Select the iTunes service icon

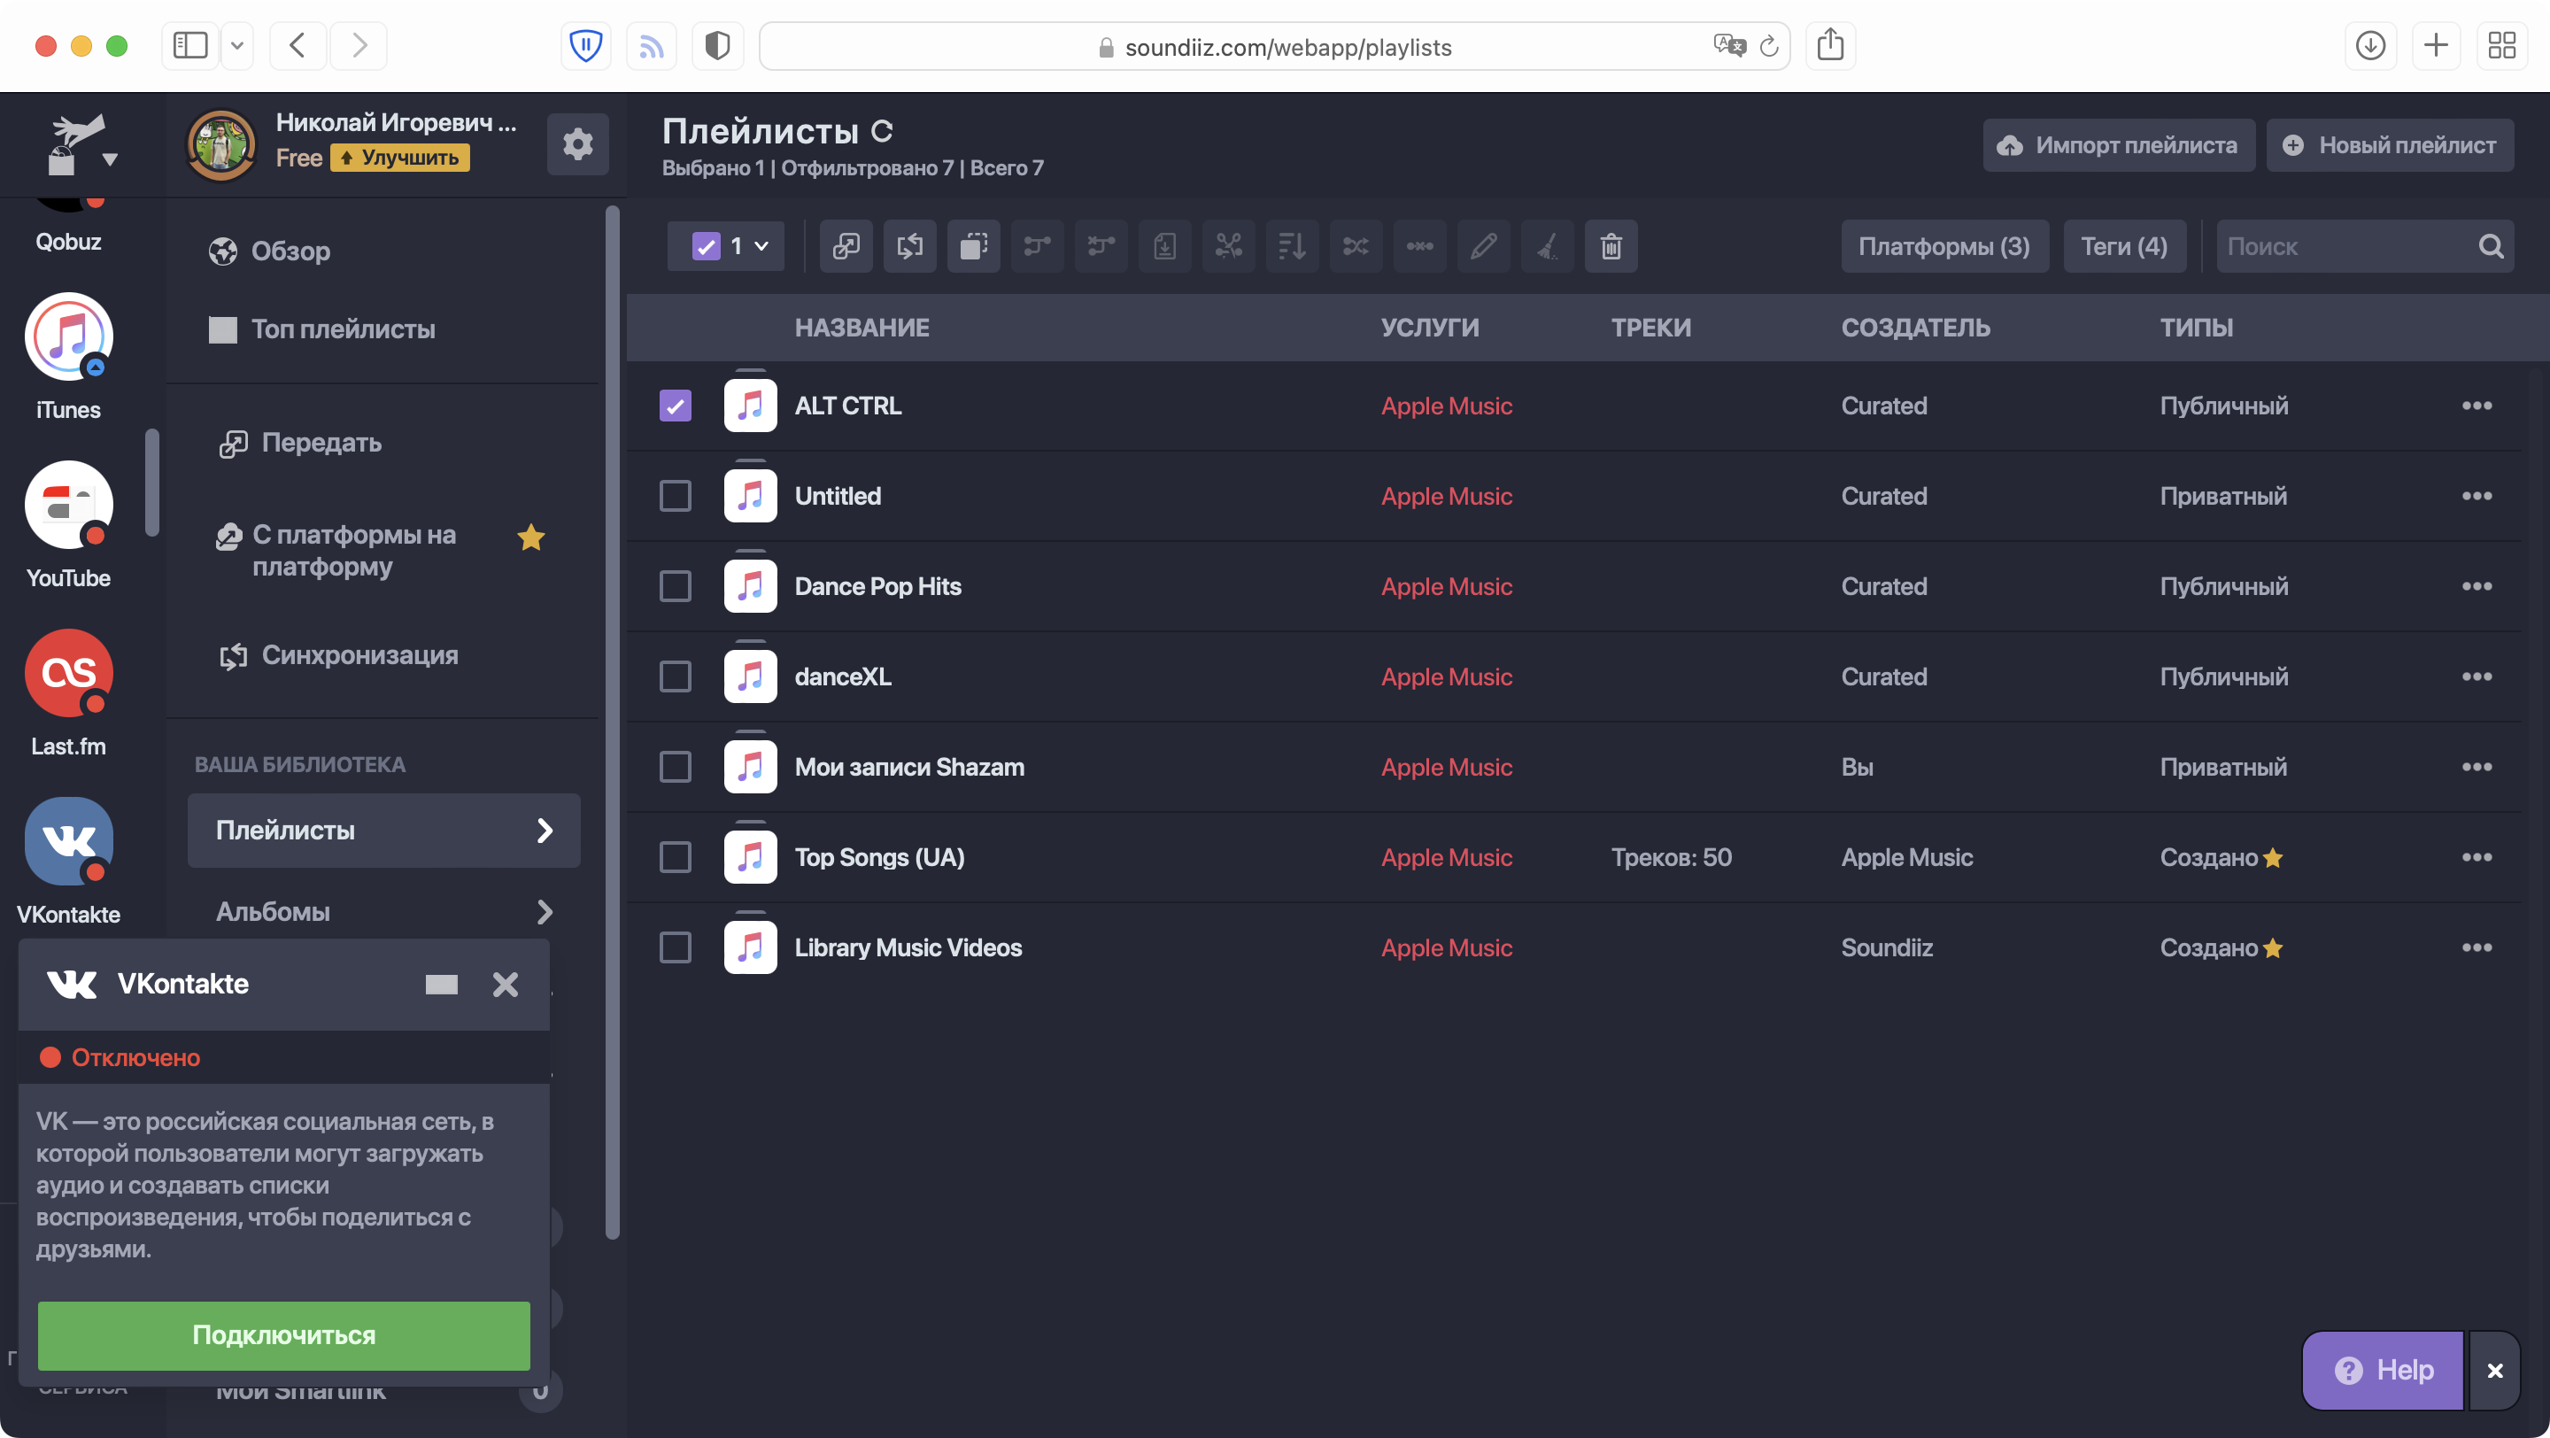(68, 337)
